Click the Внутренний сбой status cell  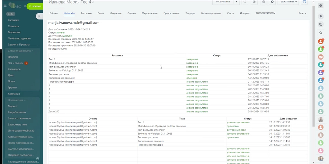tap(248, 130)
